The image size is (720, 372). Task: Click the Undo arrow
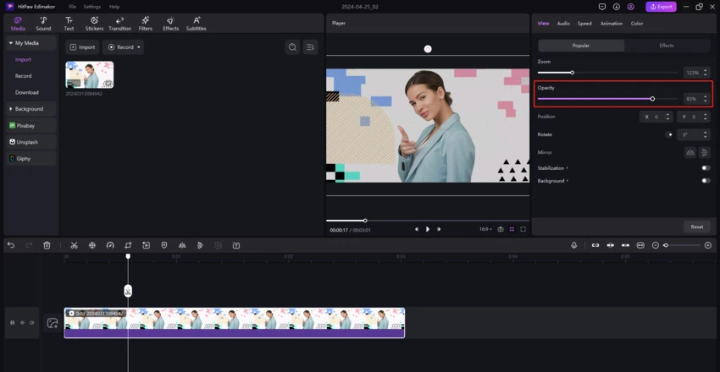point(11,245)
